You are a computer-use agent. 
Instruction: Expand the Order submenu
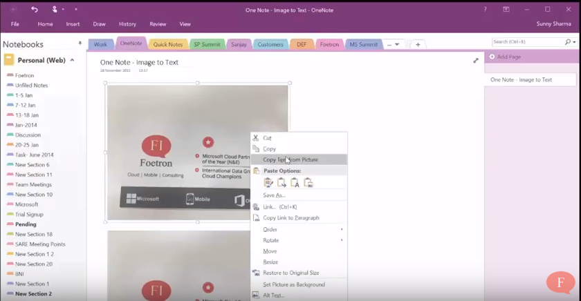[x=299, y=229]
